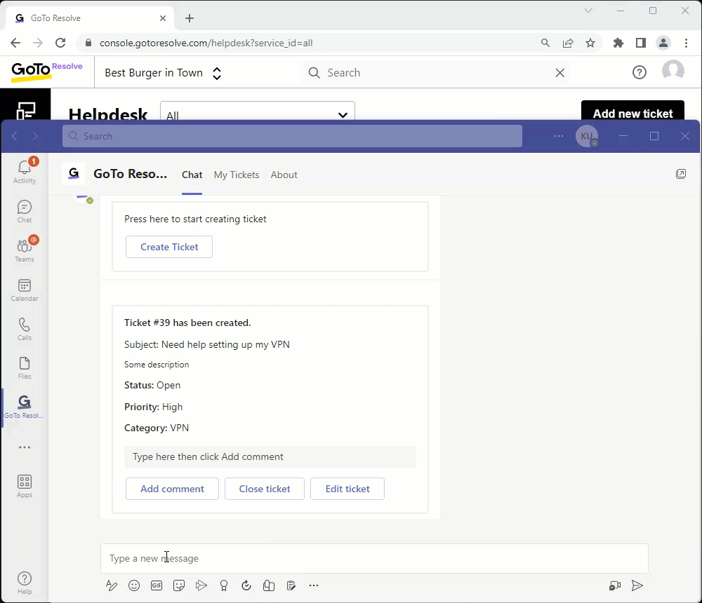Click the browser address bar URL

coord(206,43)
